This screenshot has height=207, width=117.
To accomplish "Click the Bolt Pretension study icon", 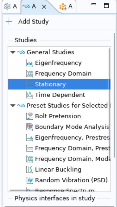I will tap(30, 116).
